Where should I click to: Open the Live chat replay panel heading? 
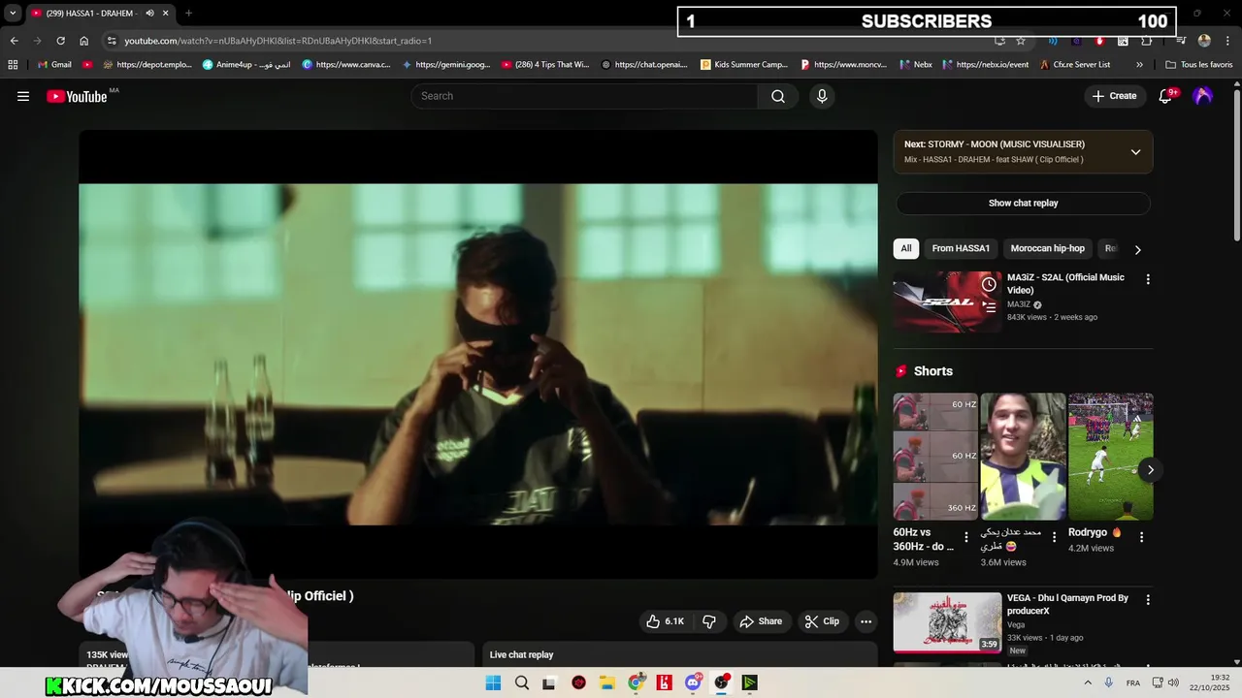tap(521, 654)
